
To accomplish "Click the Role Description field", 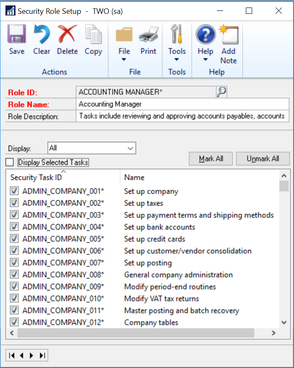I will click(x=183, y=116).
